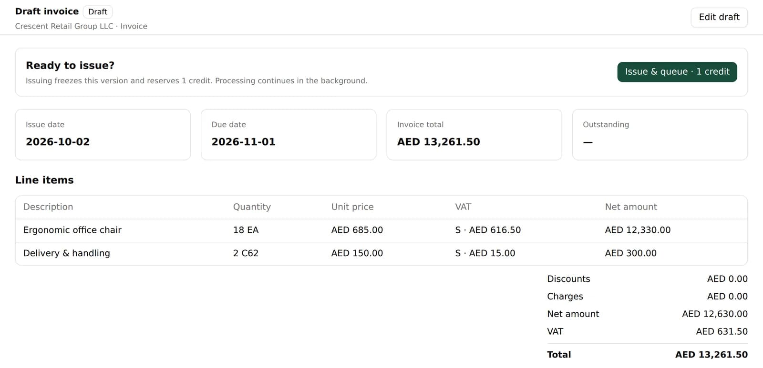Click the Draft invoice page title

pyautogui.click(x=47, y=11)
